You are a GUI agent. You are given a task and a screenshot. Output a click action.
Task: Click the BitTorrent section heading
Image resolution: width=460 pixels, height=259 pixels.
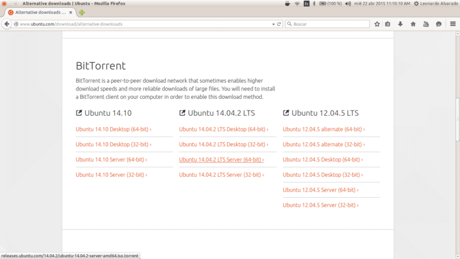[x=101, y=66]
